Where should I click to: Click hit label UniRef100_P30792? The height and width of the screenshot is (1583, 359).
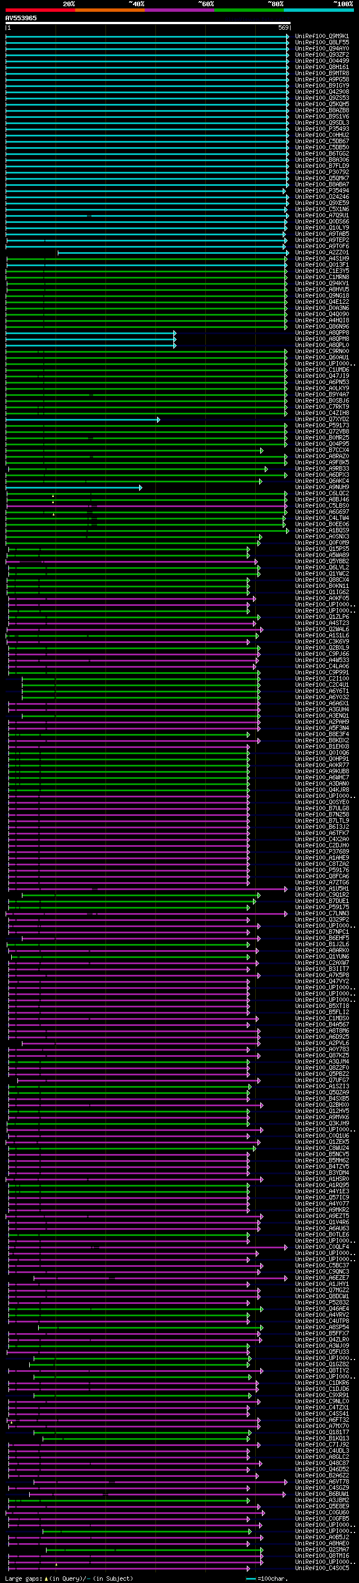[x=322, y=172]
